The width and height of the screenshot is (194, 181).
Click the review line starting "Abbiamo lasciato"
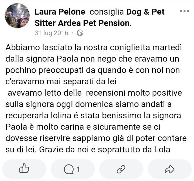94,48
